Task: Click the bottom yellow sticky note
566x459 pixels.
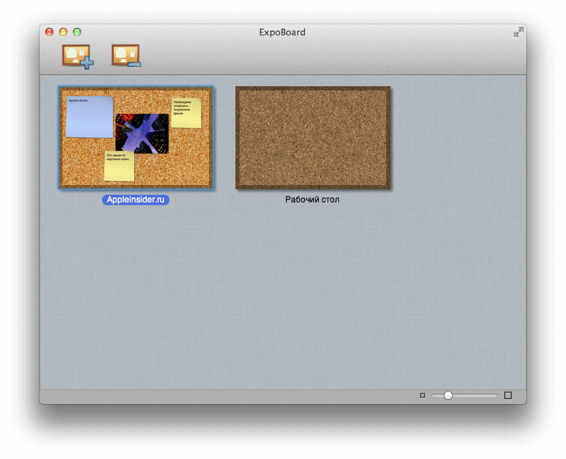Action: 119,166
